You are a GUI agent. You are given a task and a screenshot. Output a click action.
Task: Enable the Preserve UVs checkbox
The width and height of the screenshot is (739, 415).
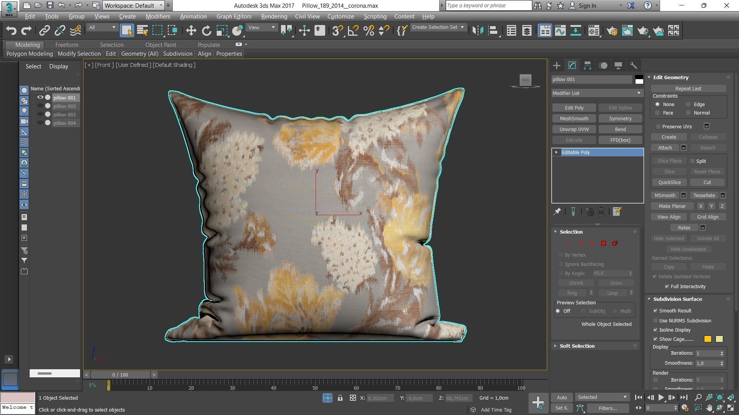pyautogui.click(x=659, y=126)
